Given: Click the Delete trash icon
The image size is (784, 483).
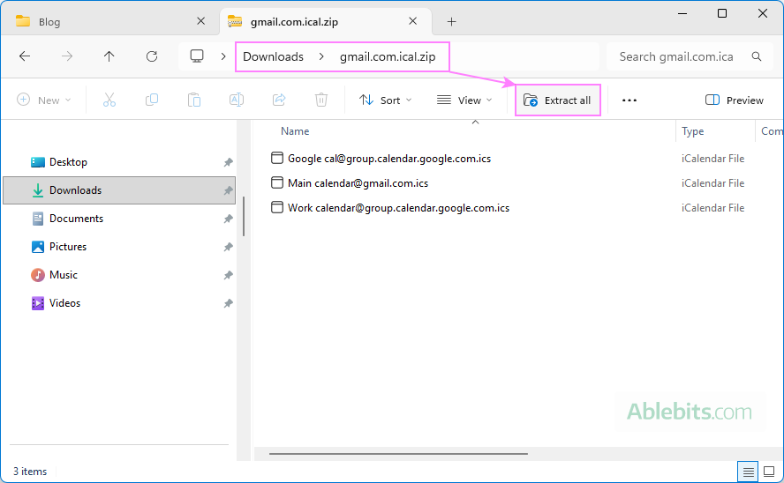Looking at the screenshot, I should coord(321,100).
